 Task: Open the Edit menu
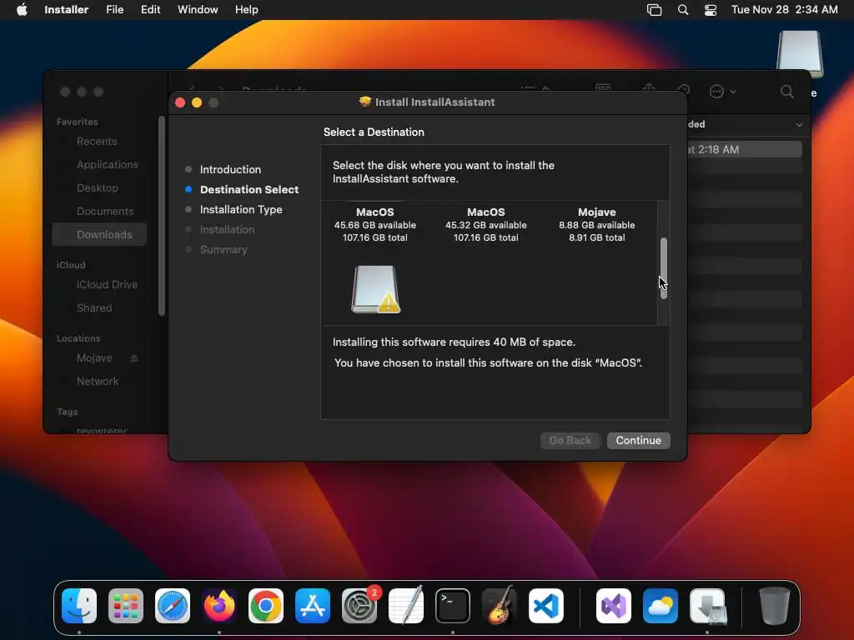coord(150,10)
